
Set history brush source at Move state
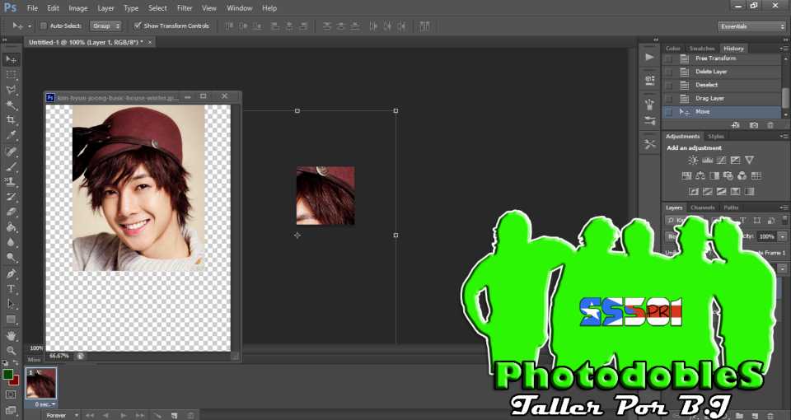(668, 112)
